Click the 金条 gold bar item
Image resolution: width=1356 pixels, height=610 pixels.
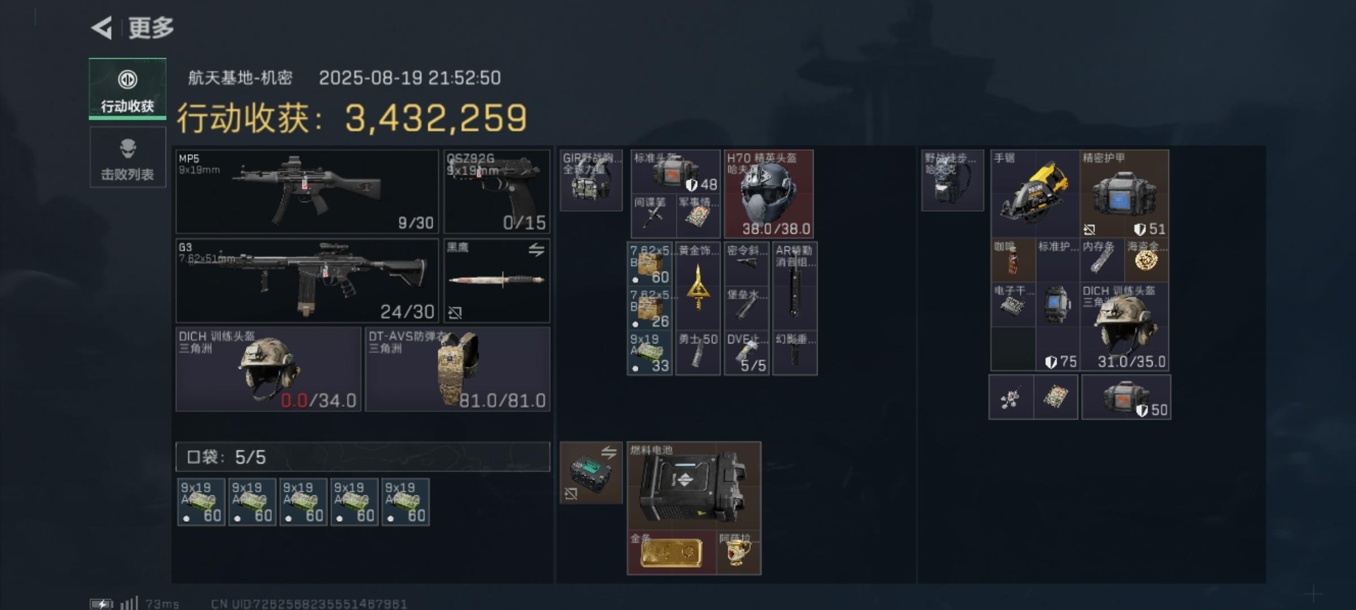(x=672, y=552)
